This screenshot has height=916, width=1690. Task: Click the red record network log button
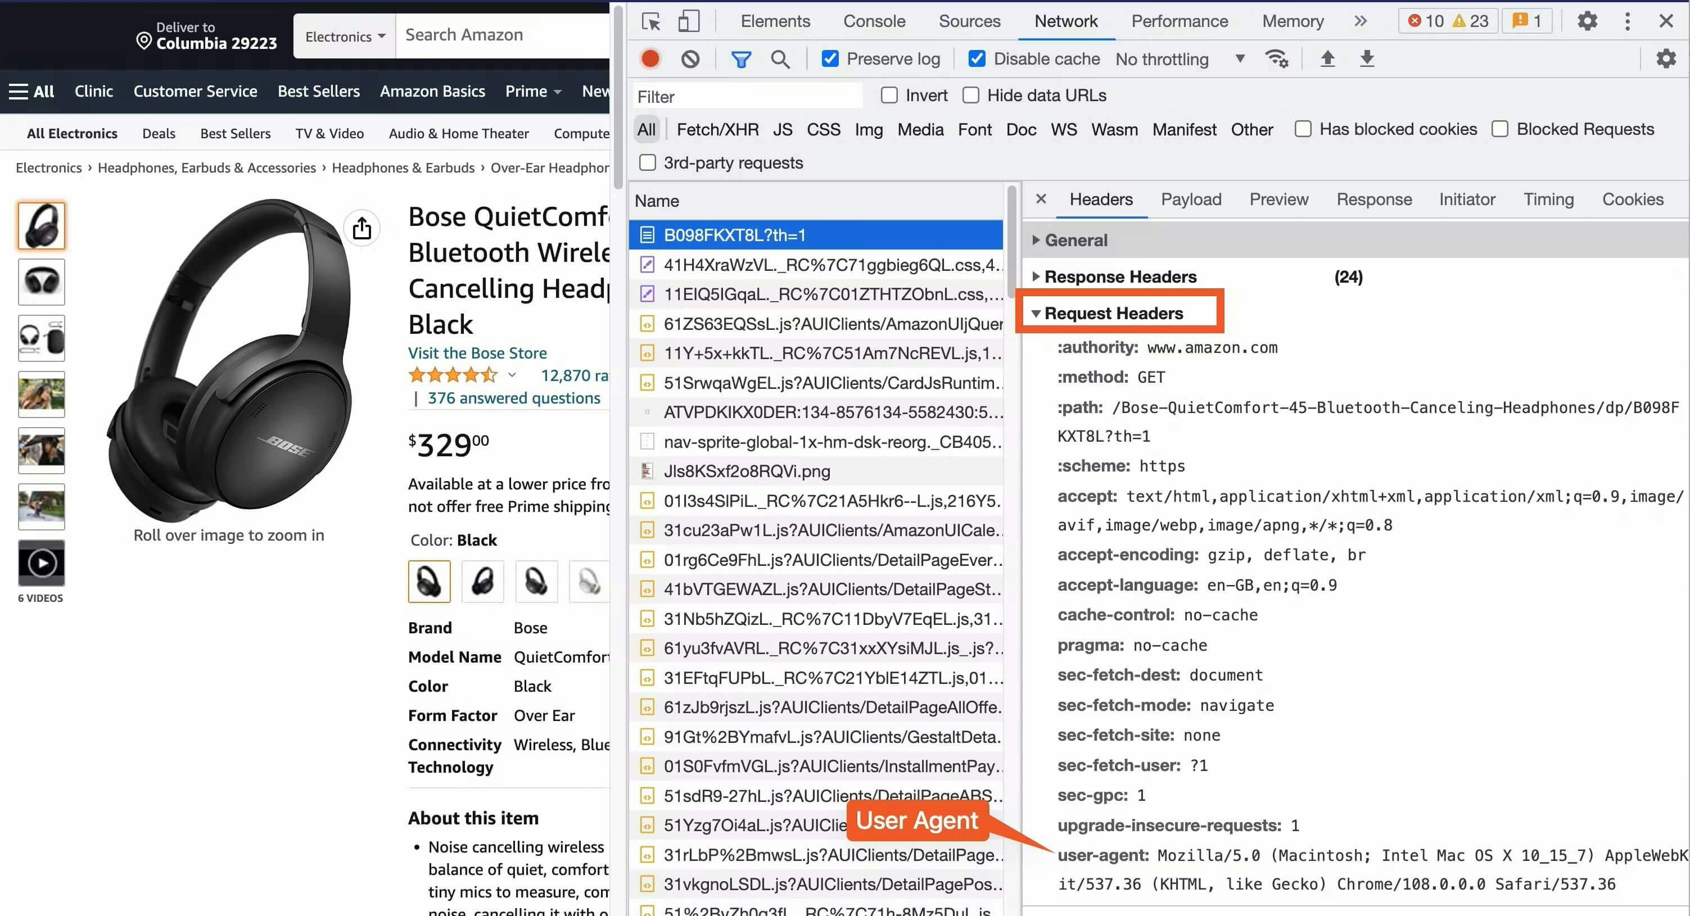[649, 59]
